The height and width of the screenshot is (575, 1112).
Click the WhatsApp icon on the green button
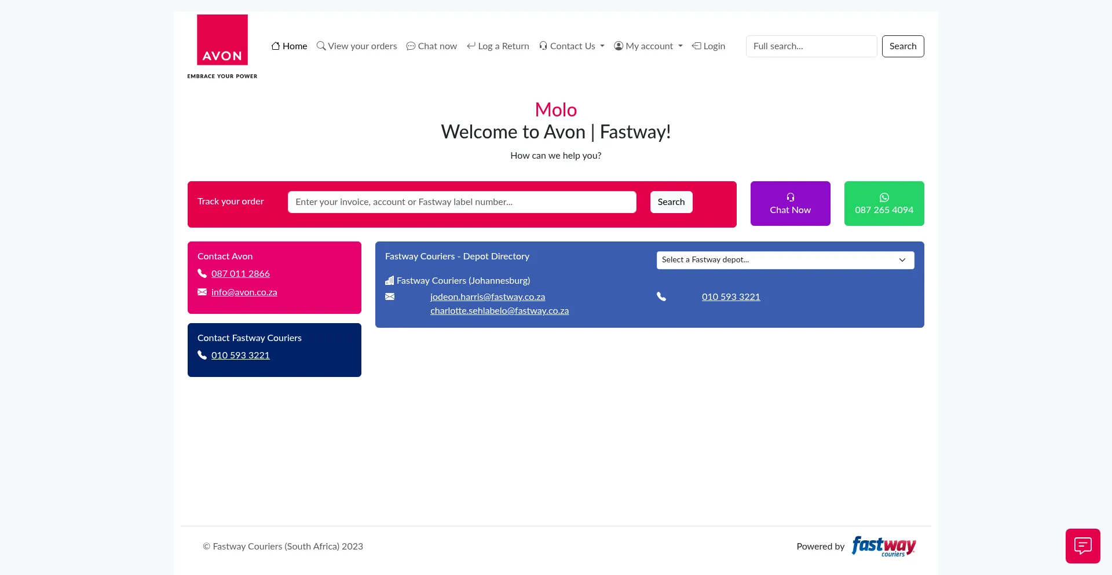[x=884, y=197]
